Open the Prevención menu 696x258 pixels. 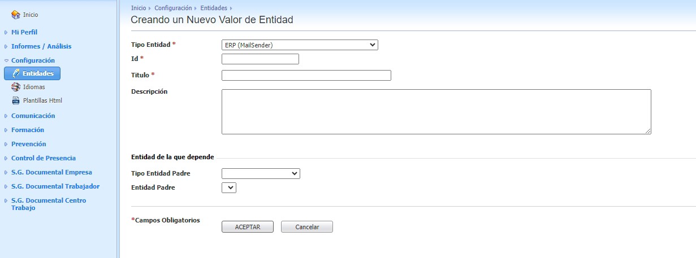29,144
